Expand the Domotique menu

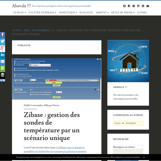tap(68, 13)
